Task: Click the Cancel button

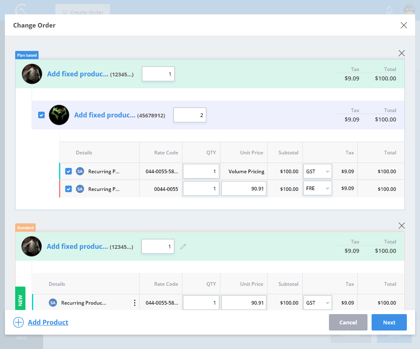Action: point(348,322)
